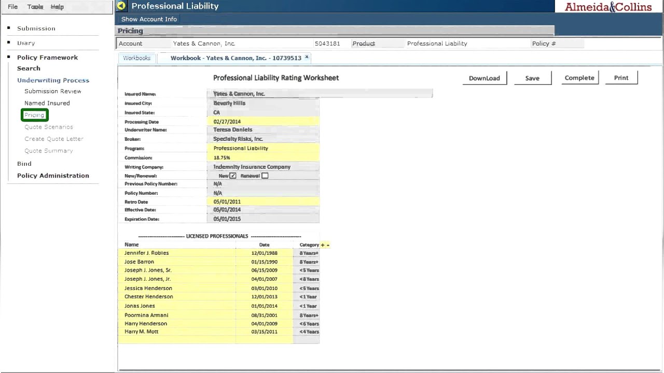Screen dimensions: 664x373
Task: Tick the Renewal checkbox
Action: coord(265,176)
